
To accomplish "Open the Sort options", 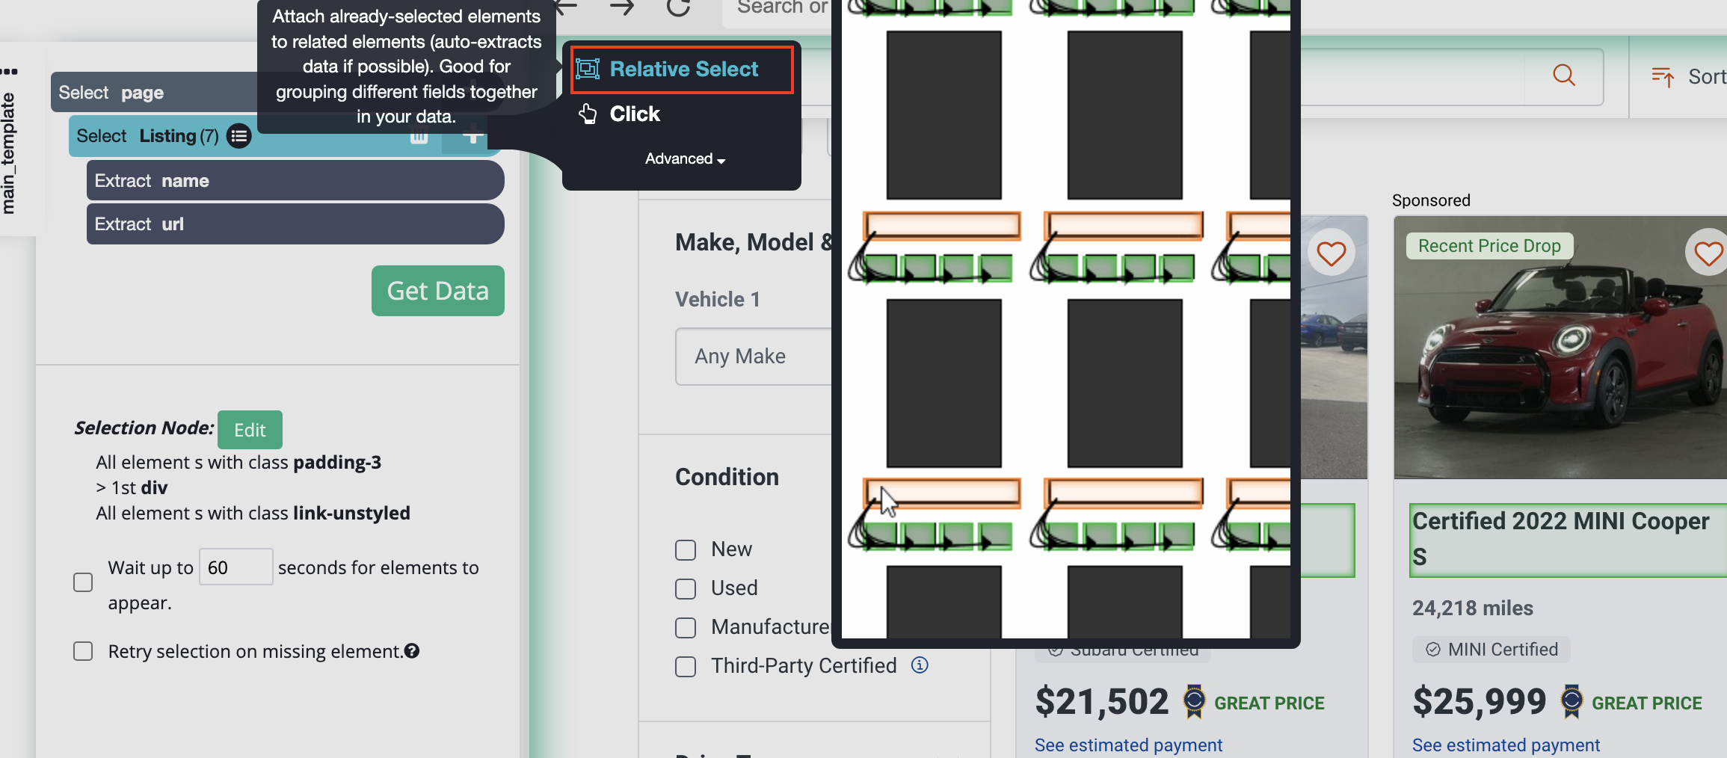I will pos(1688,77).
